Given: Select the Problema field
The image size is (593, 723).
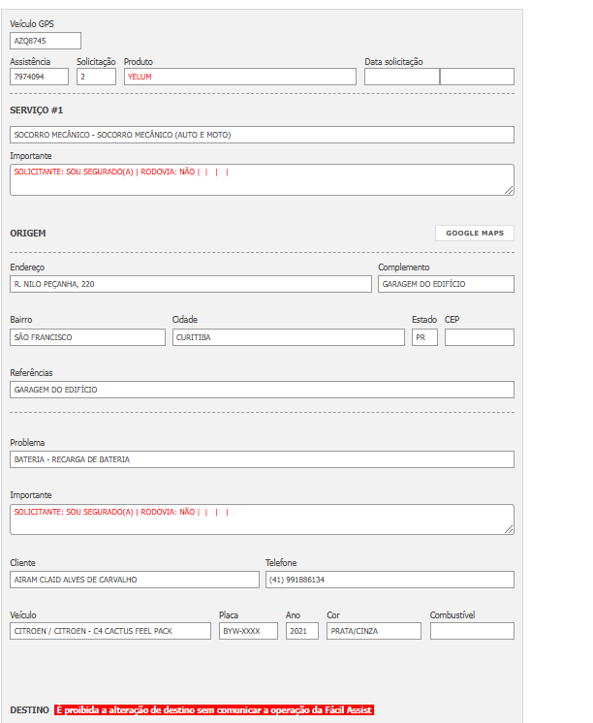Looking at the screenshot, I should (x=262, y=459).
